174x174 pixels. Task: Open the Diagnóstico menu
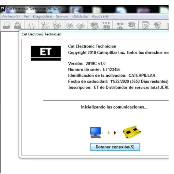point(42,16)
